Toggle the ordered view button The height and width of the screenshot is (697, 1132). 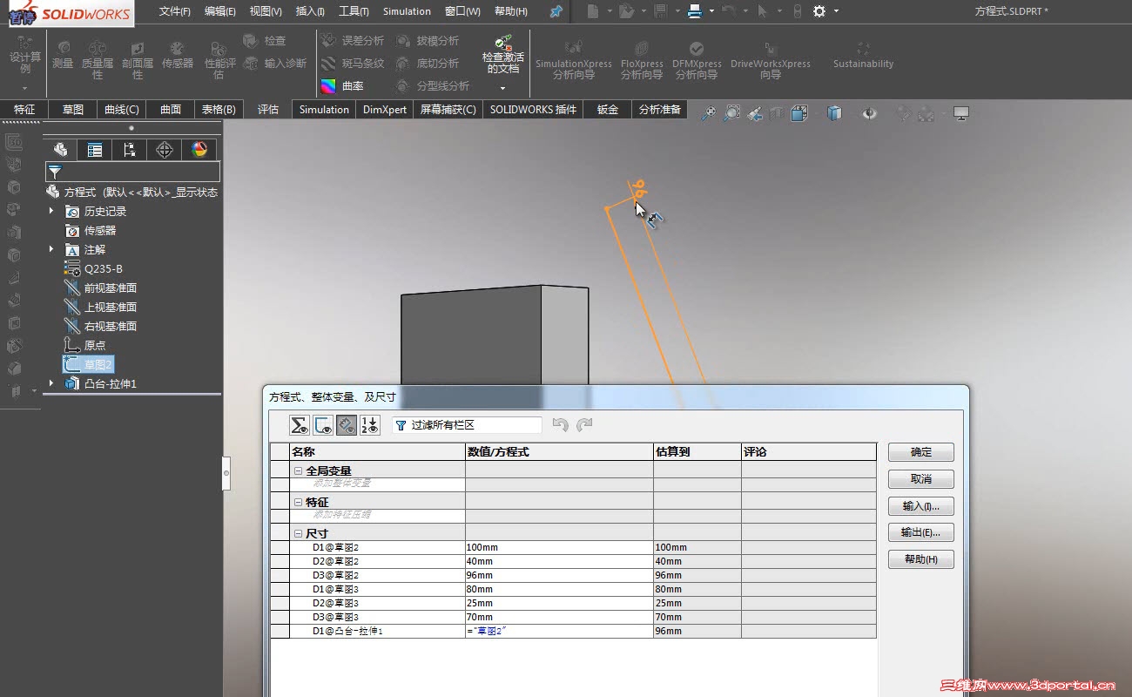click(370, 425)
